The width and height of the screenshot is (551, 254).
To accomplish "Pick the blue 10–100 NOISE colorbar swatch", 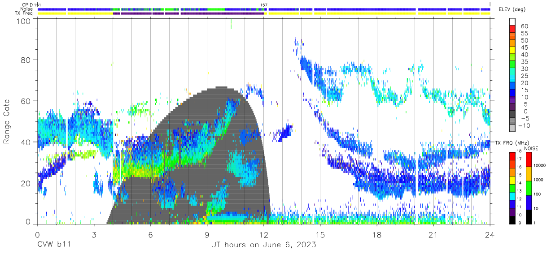I will pyautogui.click(x=529, y=202).
